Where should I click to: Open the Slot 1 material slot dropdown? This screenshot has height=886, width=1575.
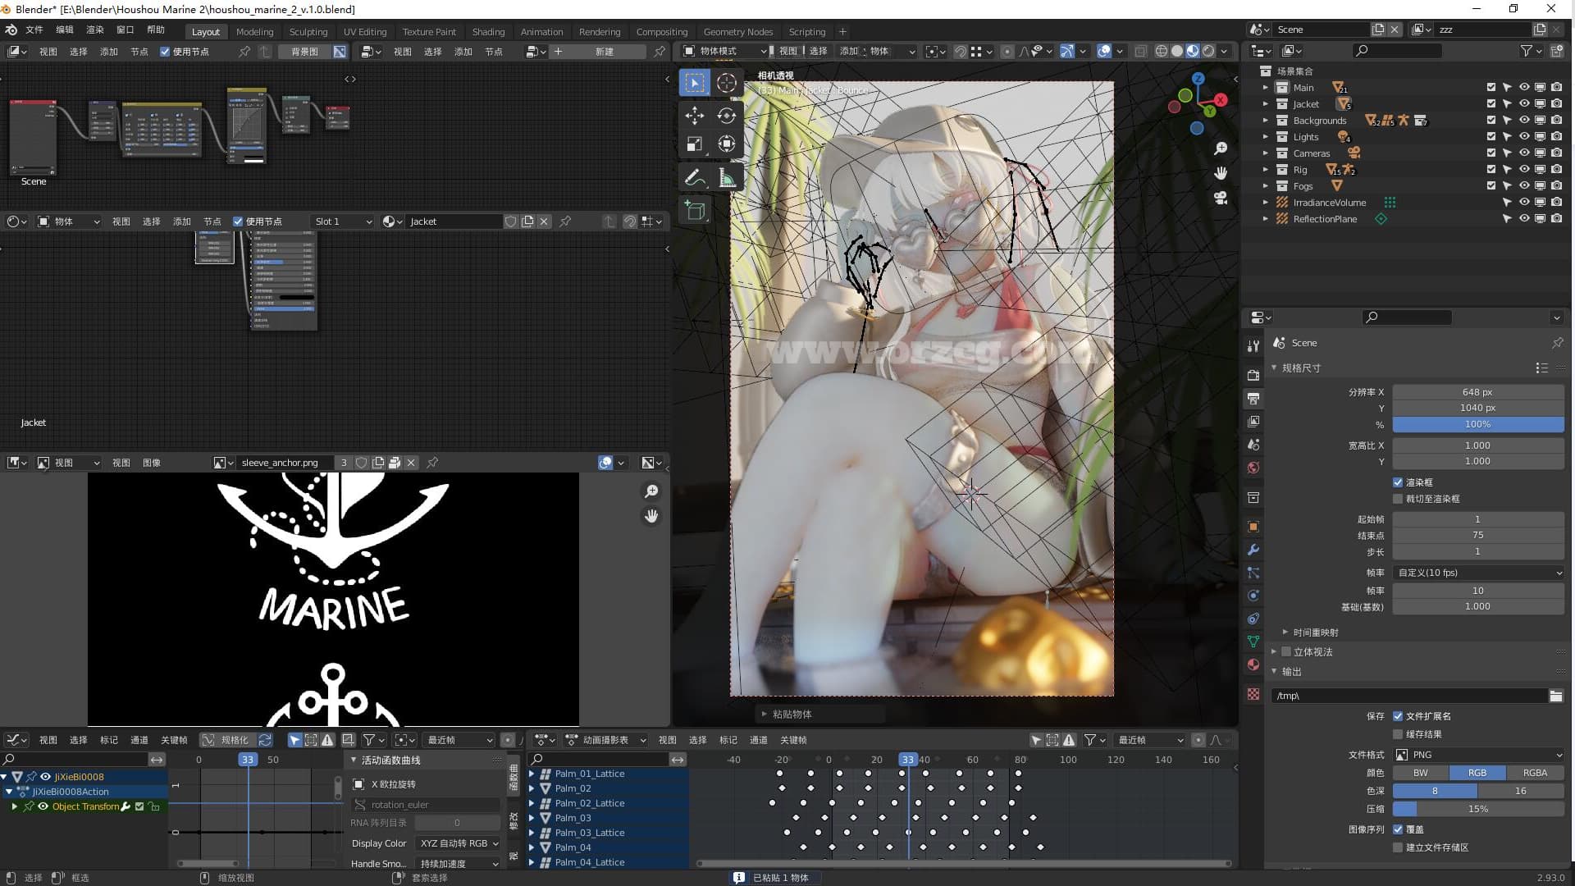343,221
